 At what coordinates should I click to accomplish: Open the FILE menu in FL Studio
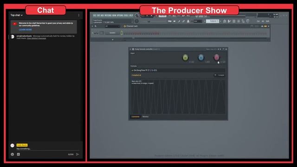(x=95, y=15)
